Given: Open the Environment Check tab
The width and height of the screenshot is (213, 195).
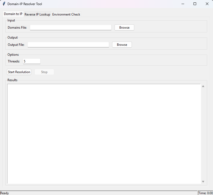Looking at the screenshot, I should 66,14.
